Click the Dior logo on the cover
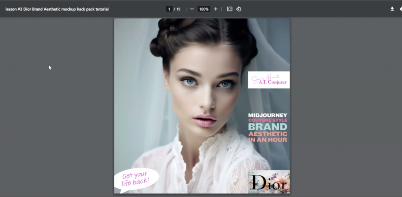This screenshot has width=402, height=197. (269, 182)
